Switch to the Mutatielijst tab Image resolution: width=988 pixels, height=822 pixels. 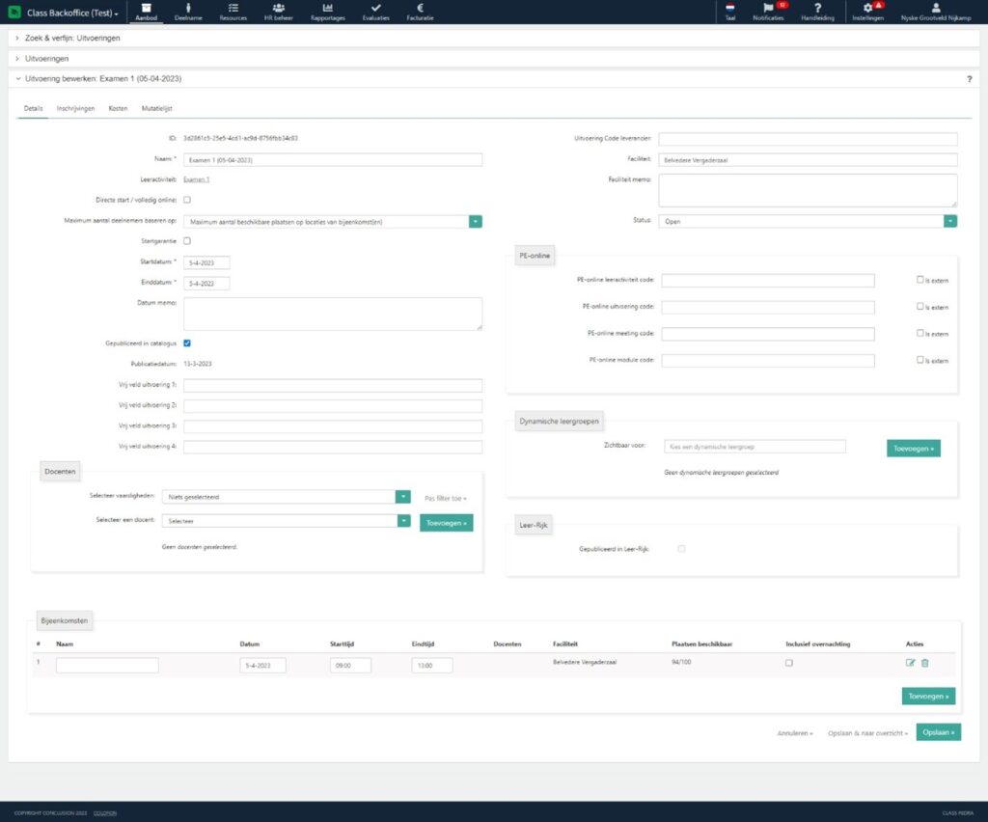156,109
